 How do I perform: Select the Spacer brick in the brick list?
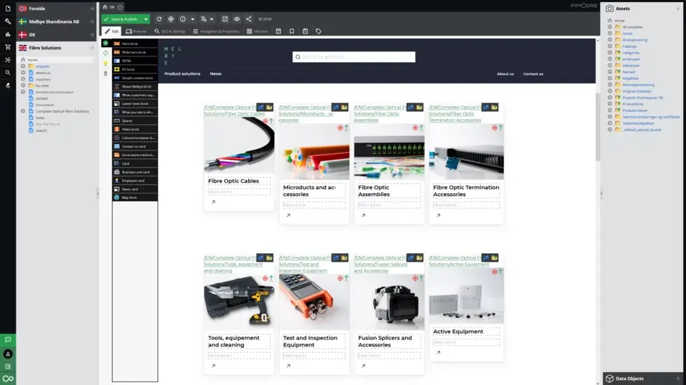[135, 120]
